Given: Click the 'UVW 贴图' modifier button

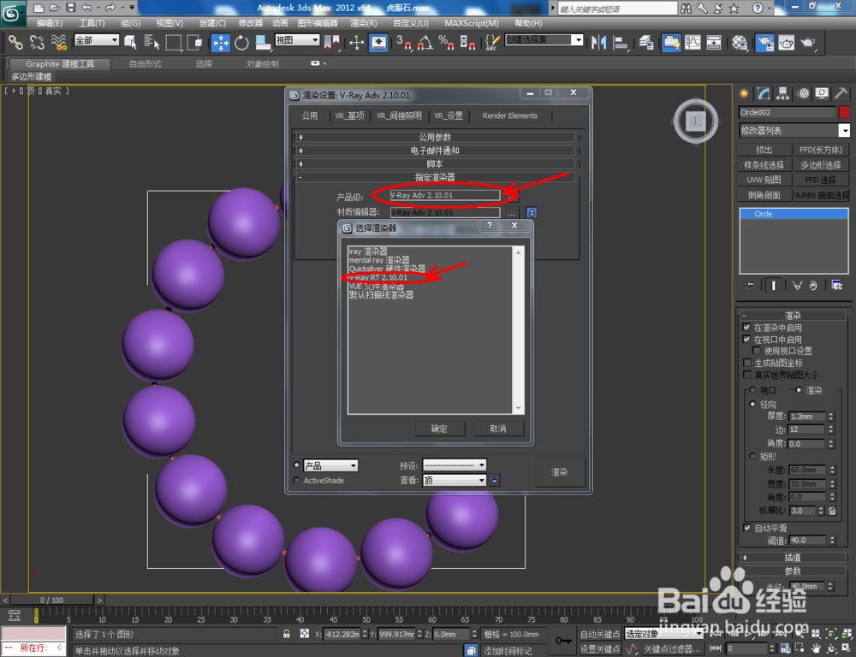Looking at the screenshot, I should [x=764, y=180].
